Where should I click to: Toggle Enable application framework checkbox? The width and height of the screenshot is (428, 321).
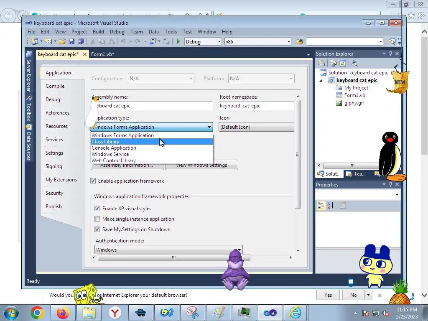pyautogui.click(x=93, y=181)
